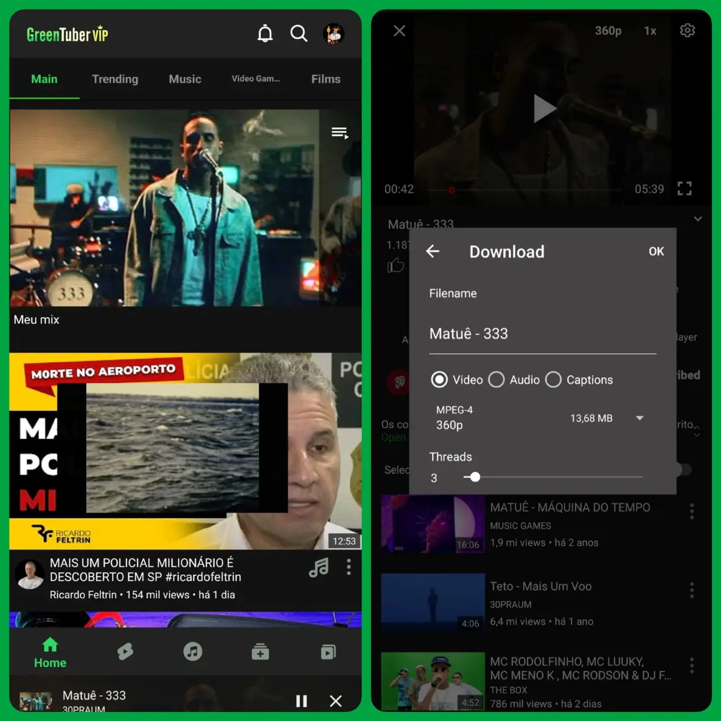The height and width of the screenshot is (721, 721).
Task: Click the MUSIC GAMES channel name
Action: (520, 526)
